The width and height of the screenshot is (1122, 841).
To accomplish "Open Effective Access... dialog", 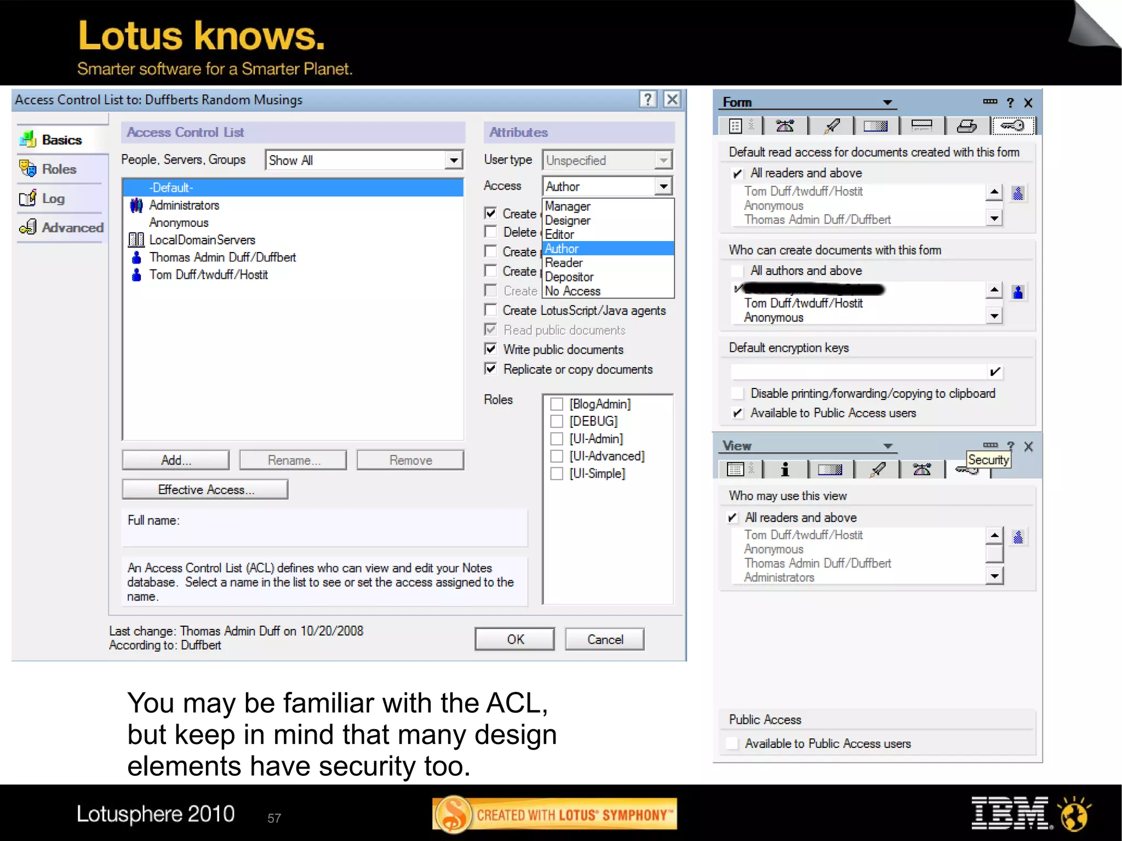I will [x=205, y=489].
